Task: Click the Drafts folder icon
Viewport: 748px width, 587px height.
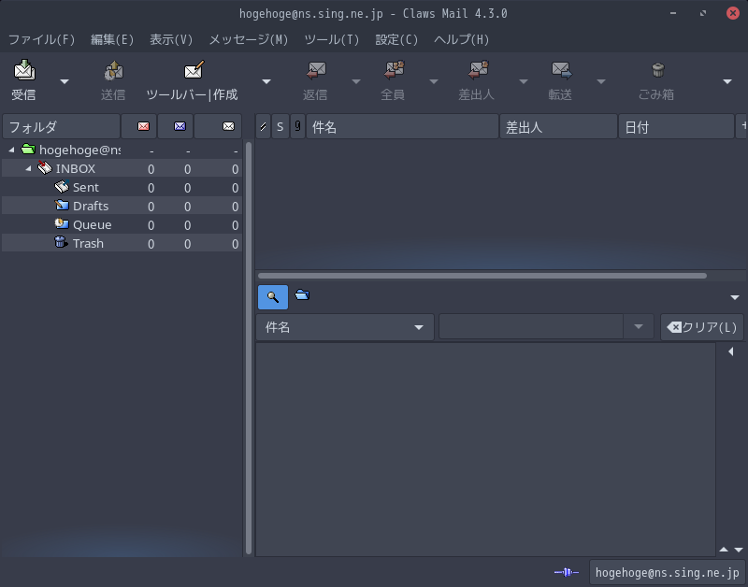Action: coord(62,206)
